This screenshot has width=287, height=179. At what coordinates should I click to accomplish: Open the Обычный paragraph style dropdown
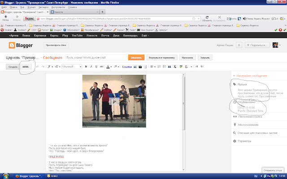click(x=72, y=67)
